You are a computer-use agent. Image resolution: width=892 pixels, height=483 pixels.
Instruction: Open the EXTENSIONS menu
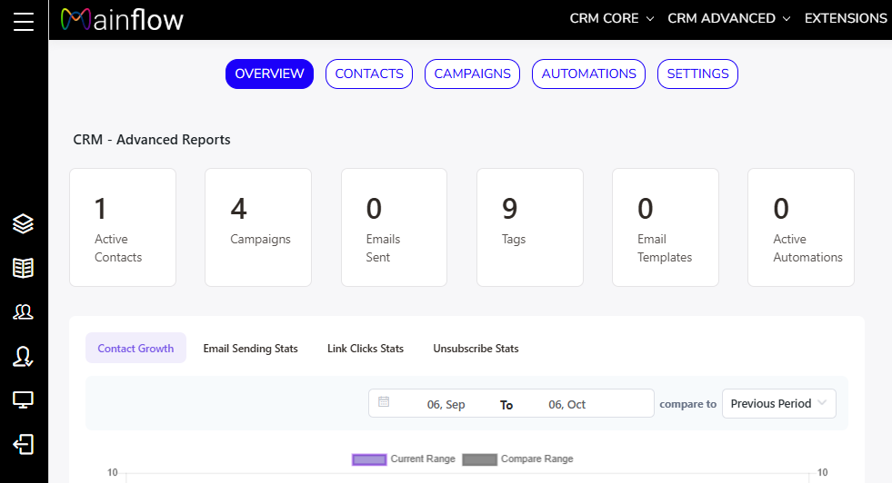click(846, 18)
